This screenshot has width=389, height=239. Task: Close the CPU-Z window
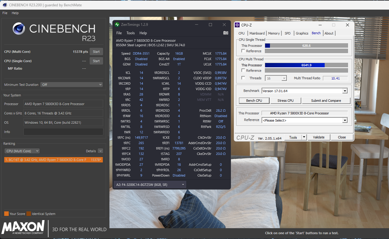(348, 25)
